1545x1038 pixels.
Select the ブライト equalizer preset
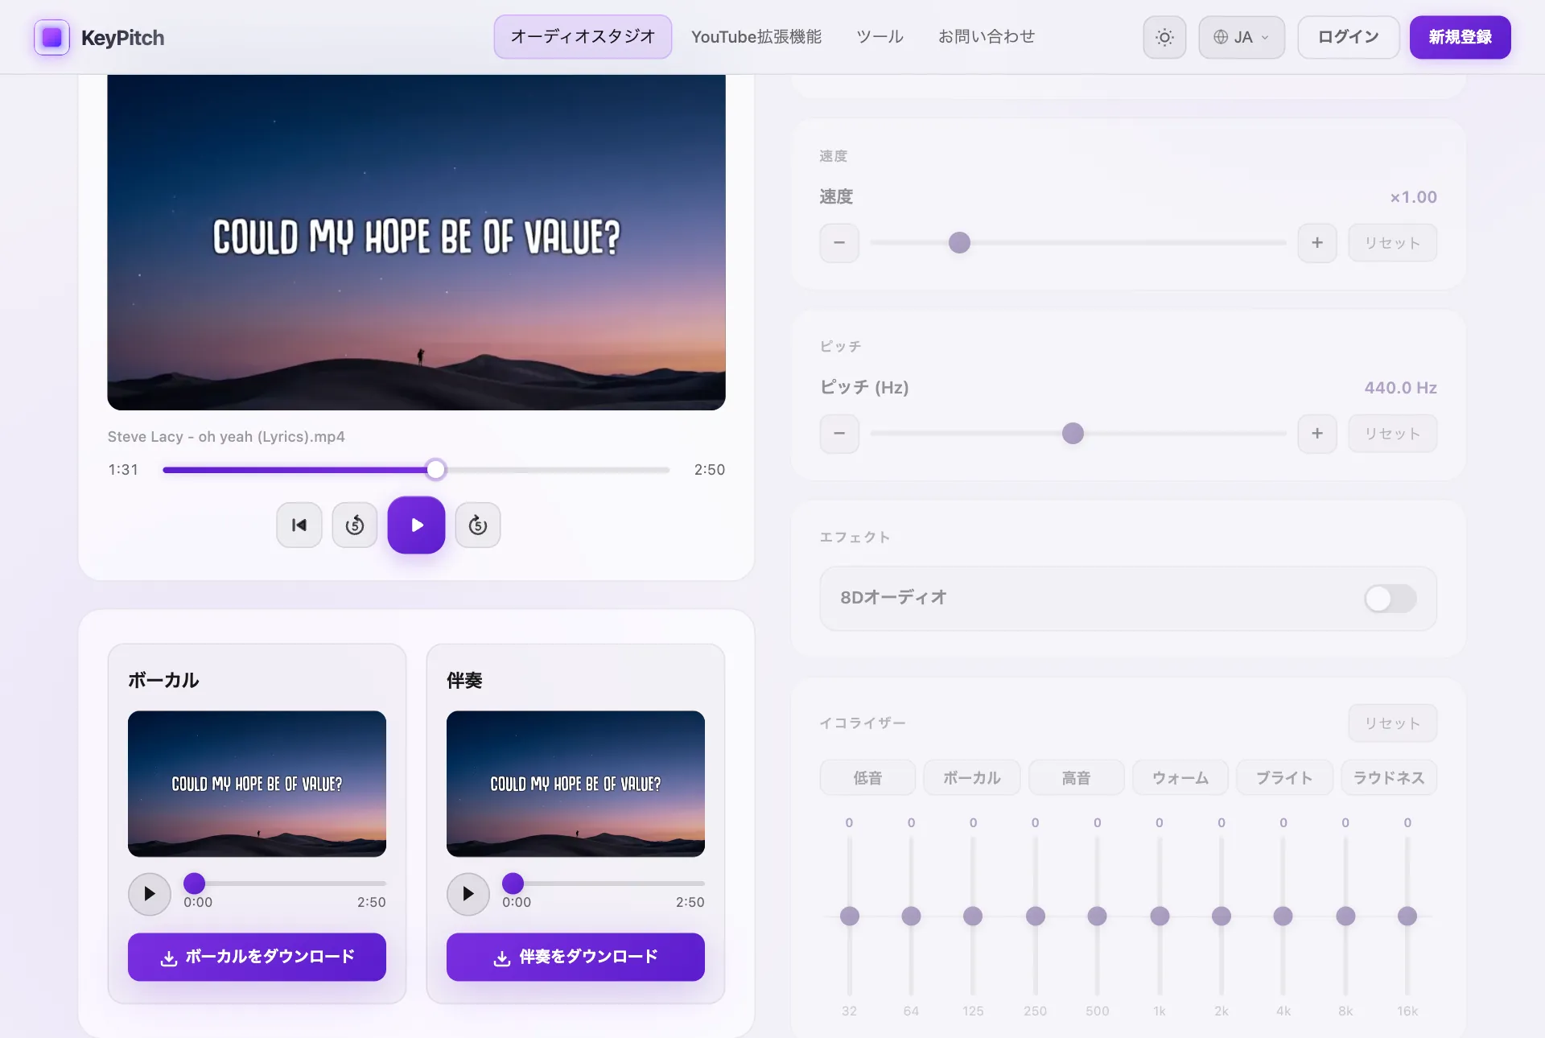click(x=1284, y=778)
